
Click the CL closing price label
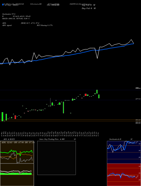click(x=53, y=5)
